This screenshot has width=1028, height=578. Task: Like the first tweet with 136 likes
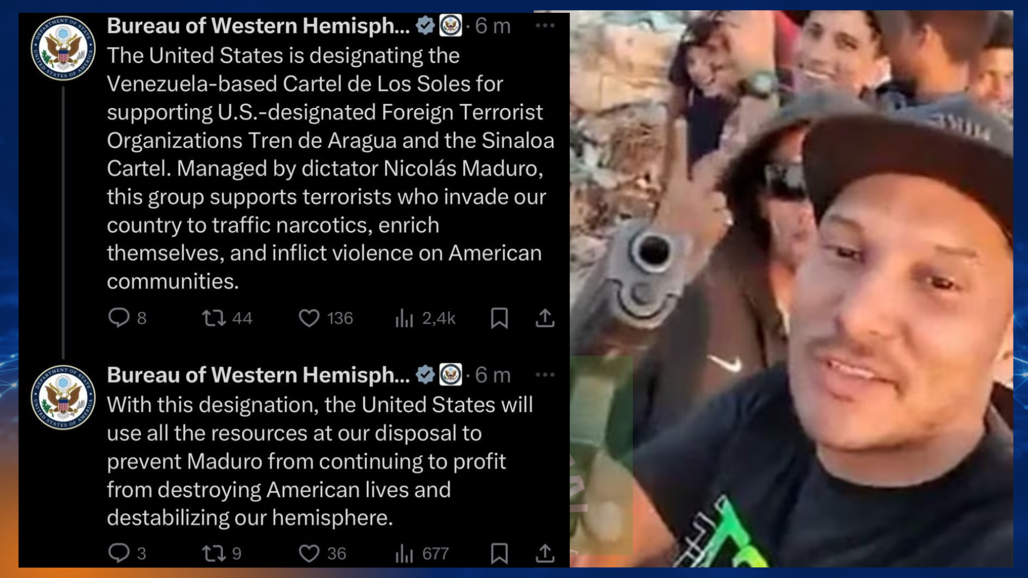[x=326, y=318]
